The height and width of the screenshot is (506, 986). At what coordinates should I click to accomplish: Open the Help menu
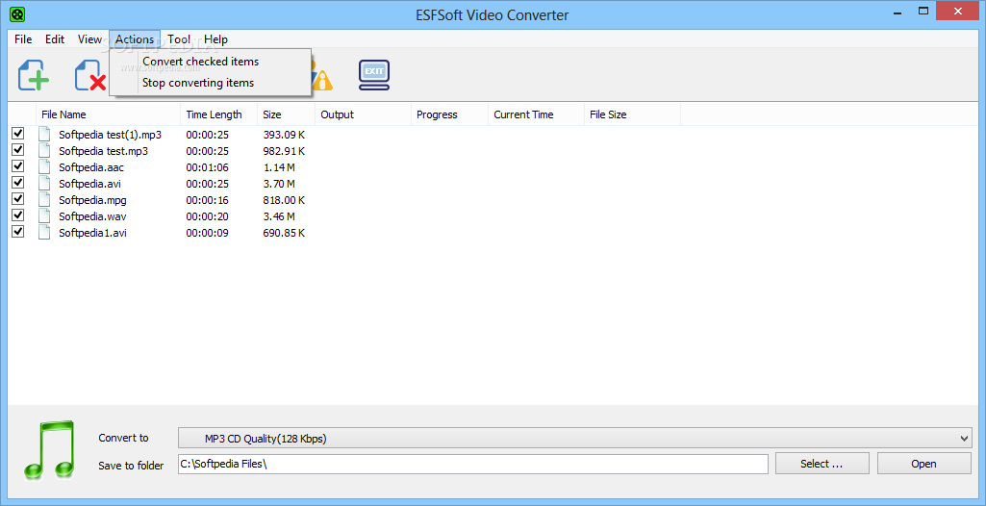[x=215, y=39]
